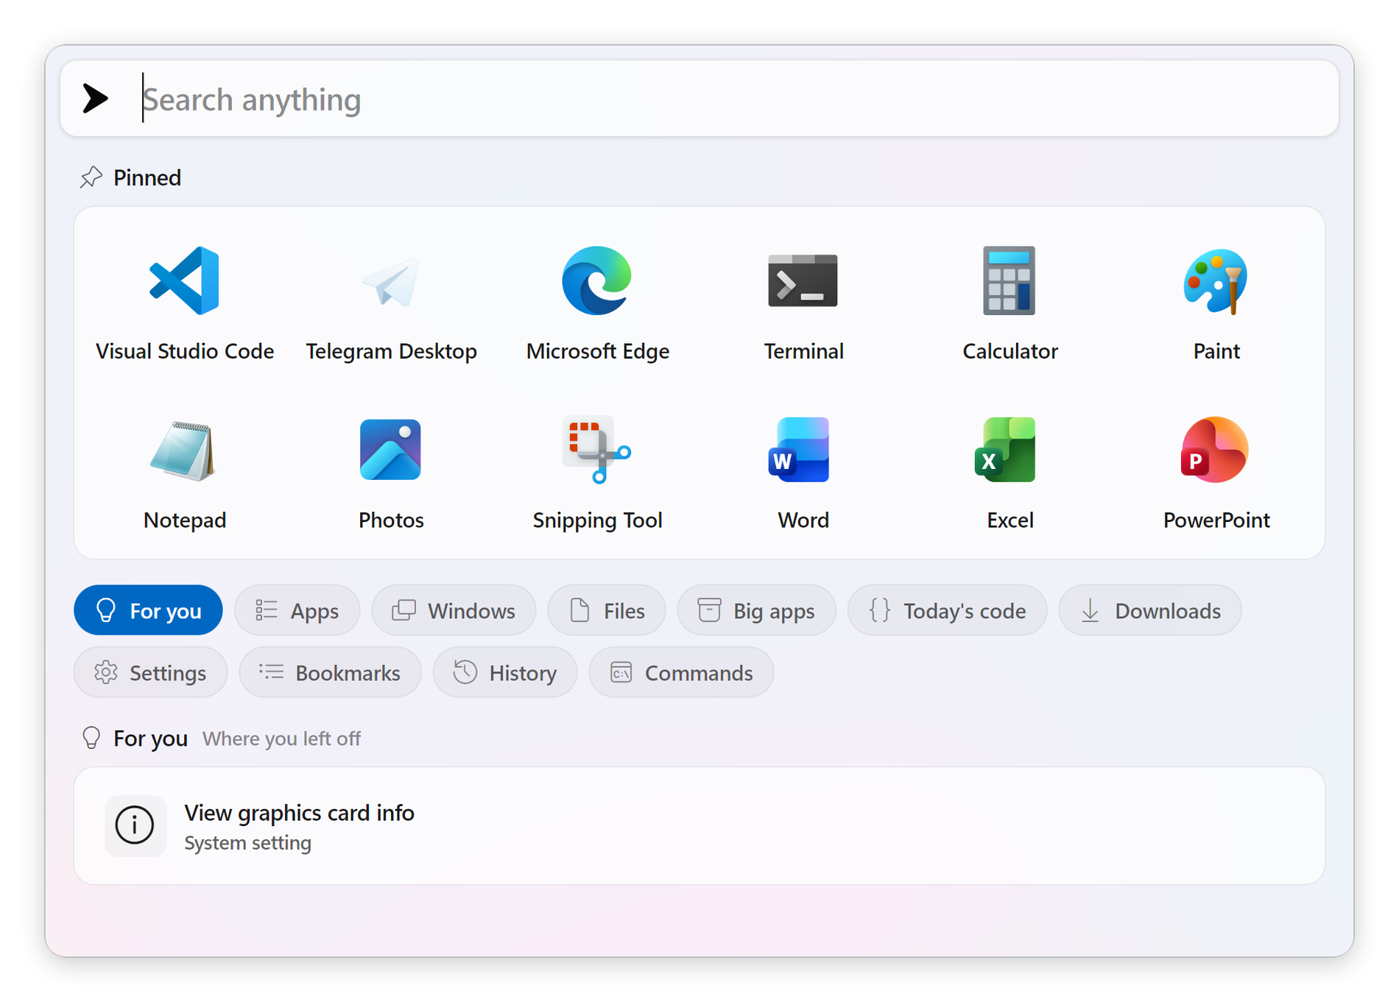Open Excel
Viewport: 1399px width, 1002px height.
pos(1009,472)
